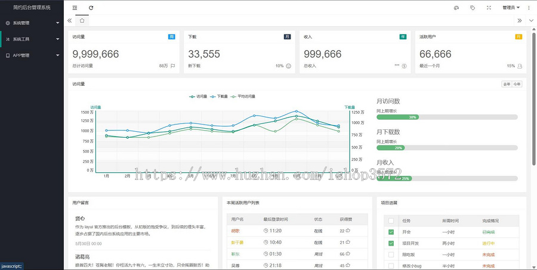Collapse the sidebar with the menu toggle icon
The width and height of the screenshot is (537, 270).
[75, 8]
